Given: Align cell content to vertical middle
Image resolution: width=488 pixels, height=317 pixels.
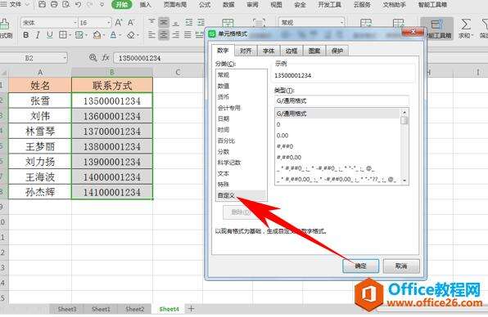Looking at the screenshot, I should 164,22.
